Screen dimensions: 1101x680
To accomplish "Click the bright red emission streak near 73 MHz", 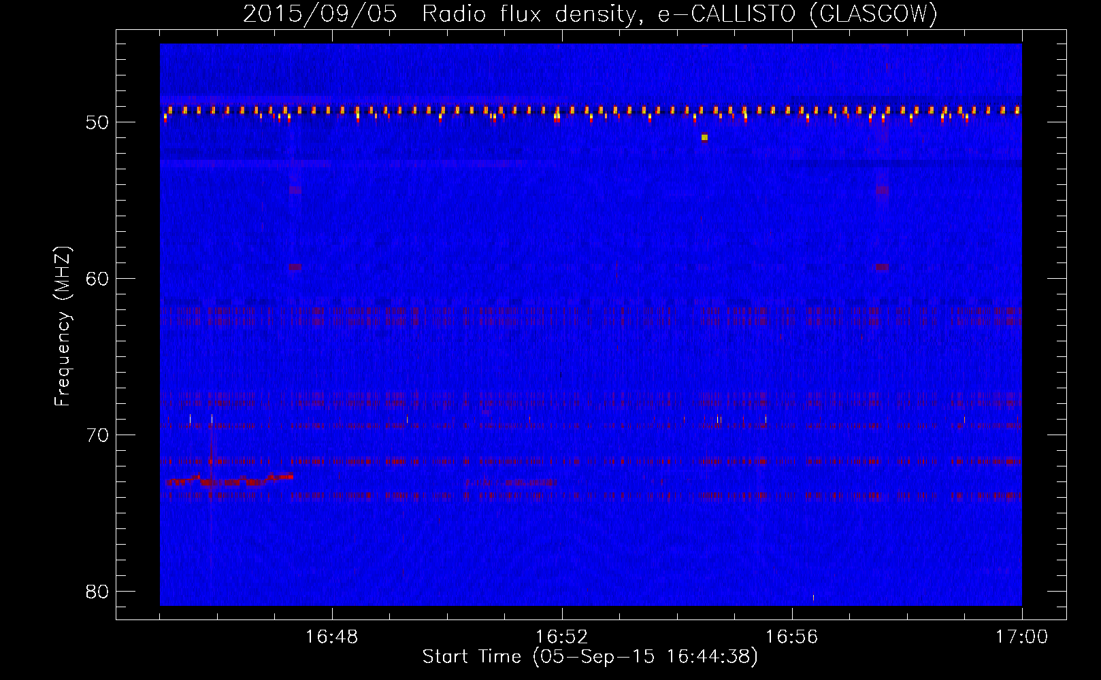I will [230, 480].
